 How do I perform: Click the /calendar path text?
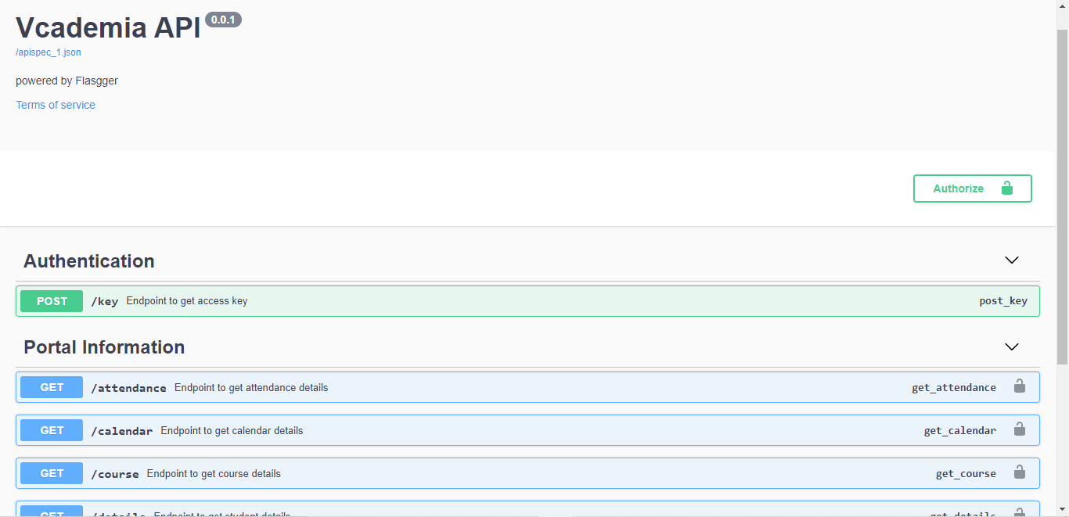[122, 430]
